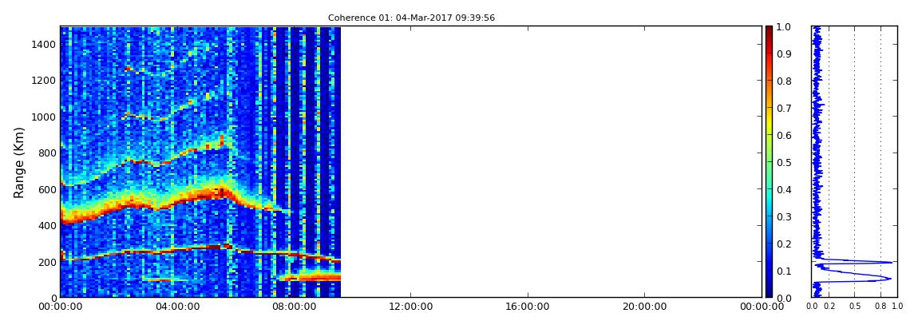Click the green middle of the colorbar
918x325 pixels.
pyautogui.click(x=769, y=162)
